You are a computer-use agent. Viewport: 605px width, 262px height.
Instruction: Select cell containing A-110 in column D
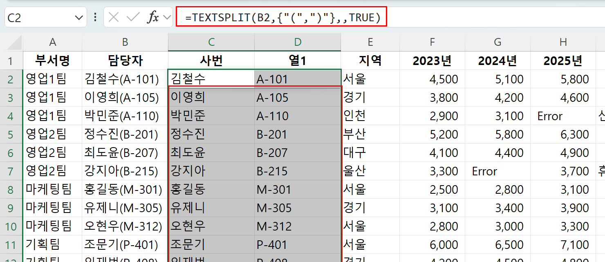298,116
